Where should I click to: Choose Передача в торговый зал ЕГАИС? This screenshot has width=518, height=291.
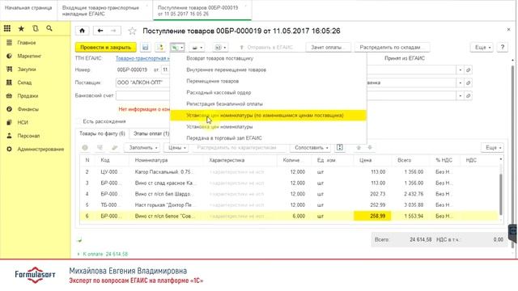(x=268, y=138)
